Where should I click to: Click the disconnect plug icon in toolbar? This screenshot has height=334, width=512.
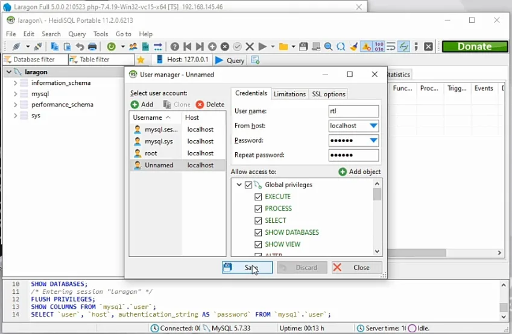point(38,46)
